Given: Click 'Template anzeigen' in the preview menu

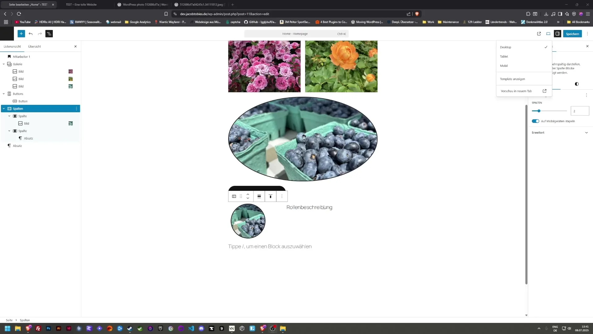Looking at the screenshot, I should tap(512, 79).
